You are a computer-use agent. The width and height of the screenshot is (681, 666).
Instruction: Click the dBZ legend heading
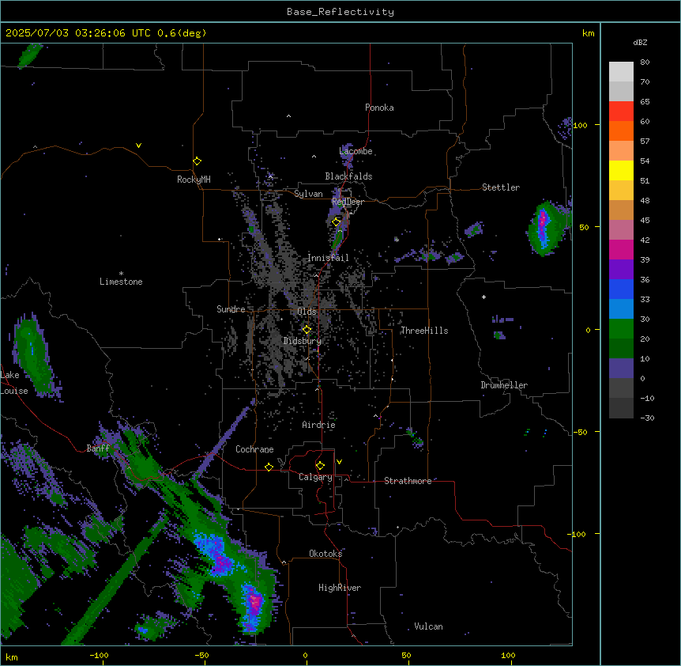pyautogui.click(x=640, y=43)
